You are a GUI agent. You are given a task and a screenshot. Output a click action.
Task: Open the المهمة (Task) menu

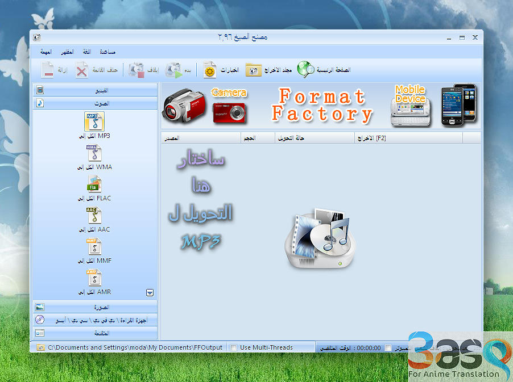coord(46,52)
